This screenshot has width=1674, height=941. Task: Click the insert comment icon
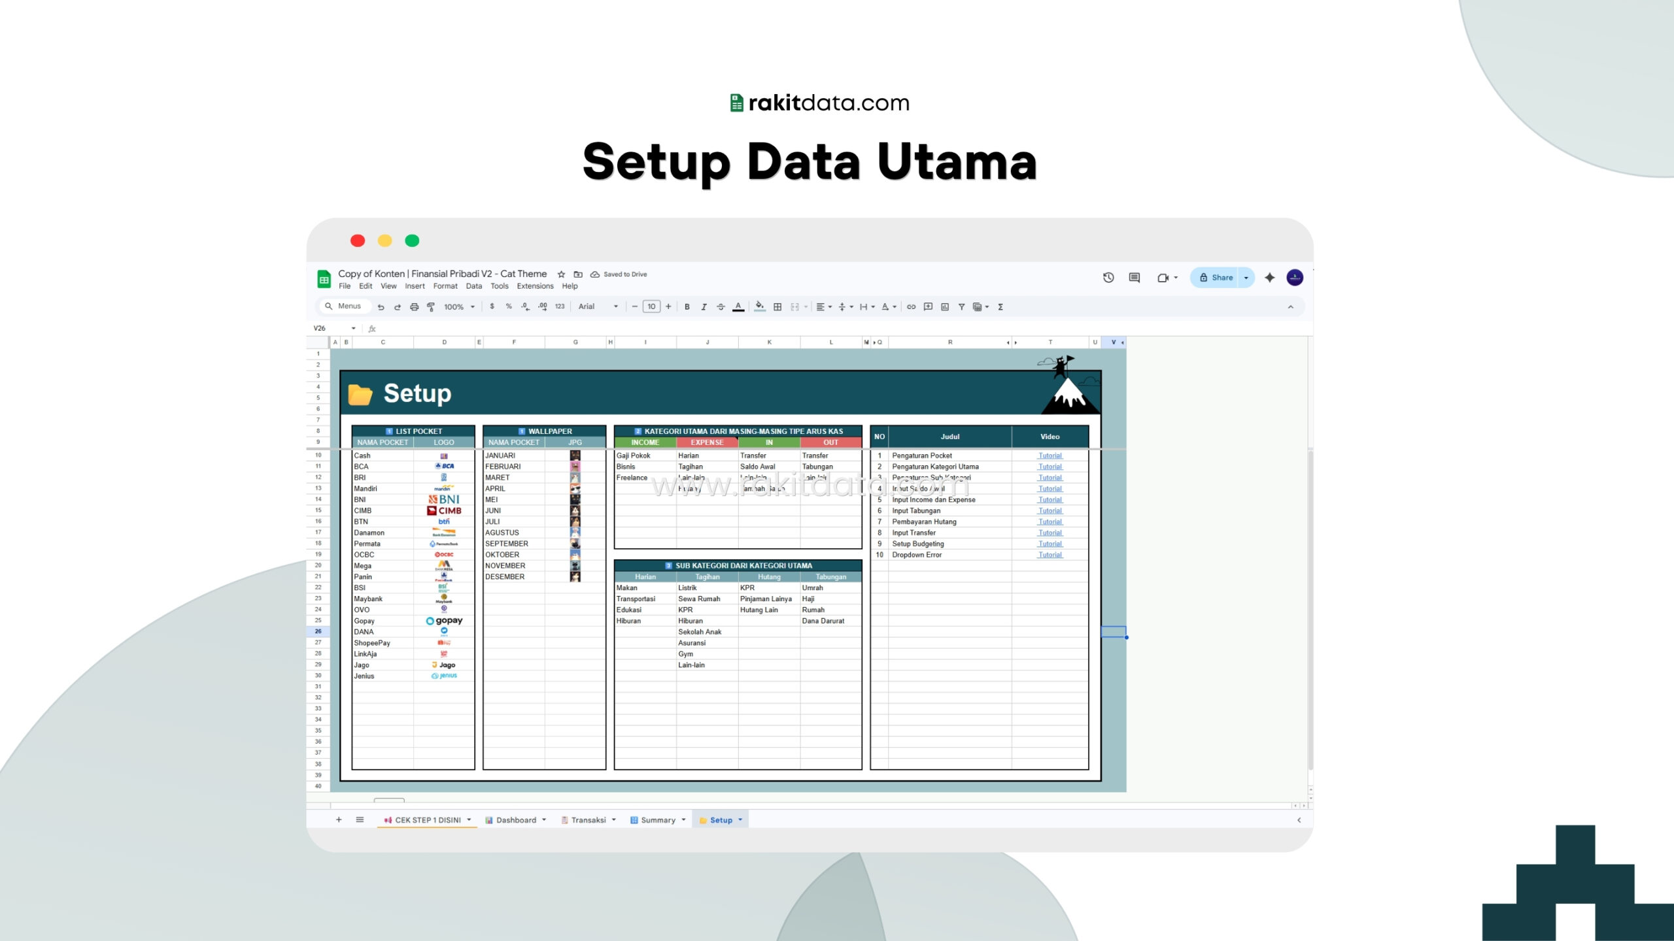(x=928, y=306)
